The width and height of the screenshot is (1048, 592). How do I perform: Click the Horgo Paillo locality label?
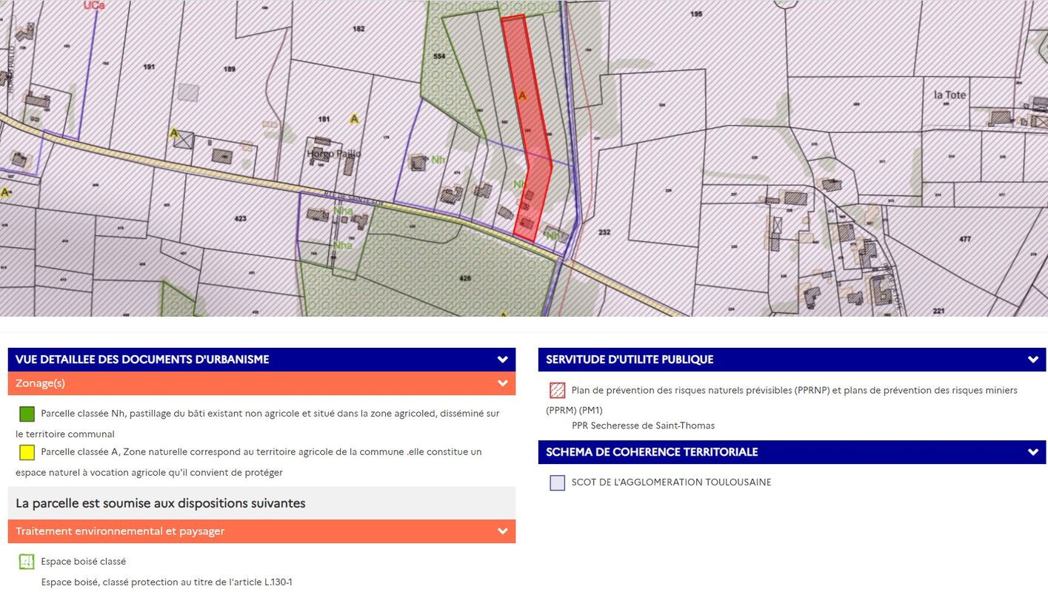pyautogui.click(x=333, y=154)
